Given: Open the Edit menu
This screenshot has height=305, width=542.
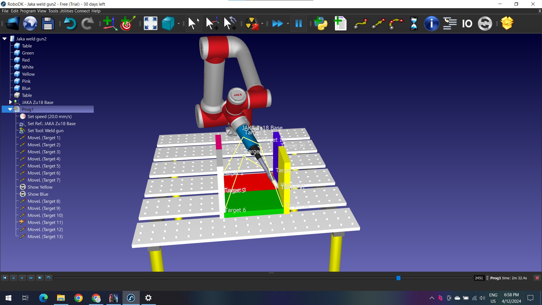Looking at the screenshot, I should 14,11.
